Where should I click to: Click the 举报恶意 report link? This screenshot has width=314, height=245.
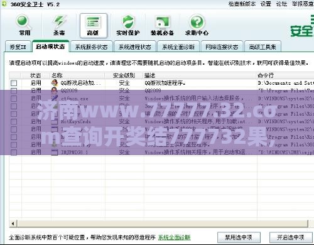[303, 4]
